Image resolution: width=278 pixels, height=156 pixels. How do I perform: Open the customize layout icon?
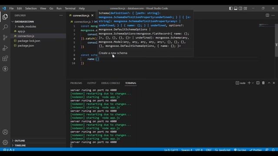pos(245,8)
